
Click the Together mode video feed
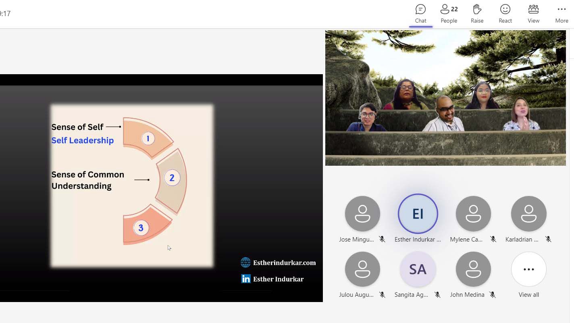tap(445, 98)
